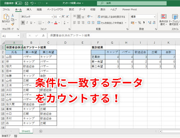Click the Wrap Text button
The height and width of the screenshot is (138, 180).
tap(111, 17)
